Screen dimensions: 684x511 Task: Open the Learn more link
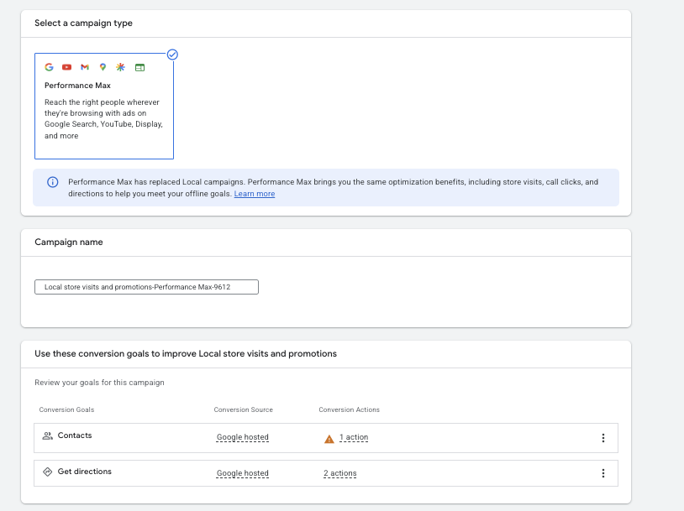255,194
